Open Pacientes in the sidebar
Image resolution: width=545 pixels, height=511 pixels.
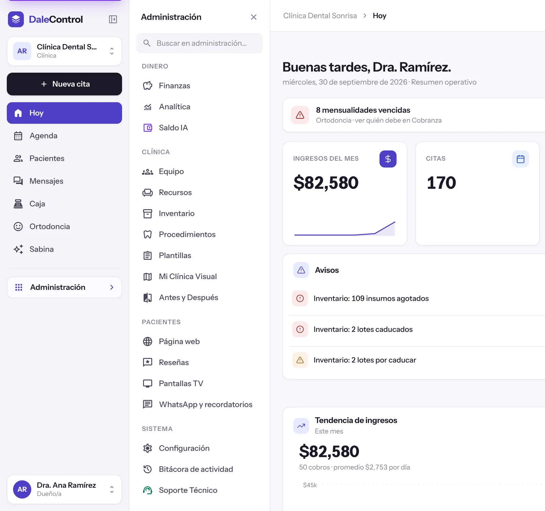click(x=64, y=158)
